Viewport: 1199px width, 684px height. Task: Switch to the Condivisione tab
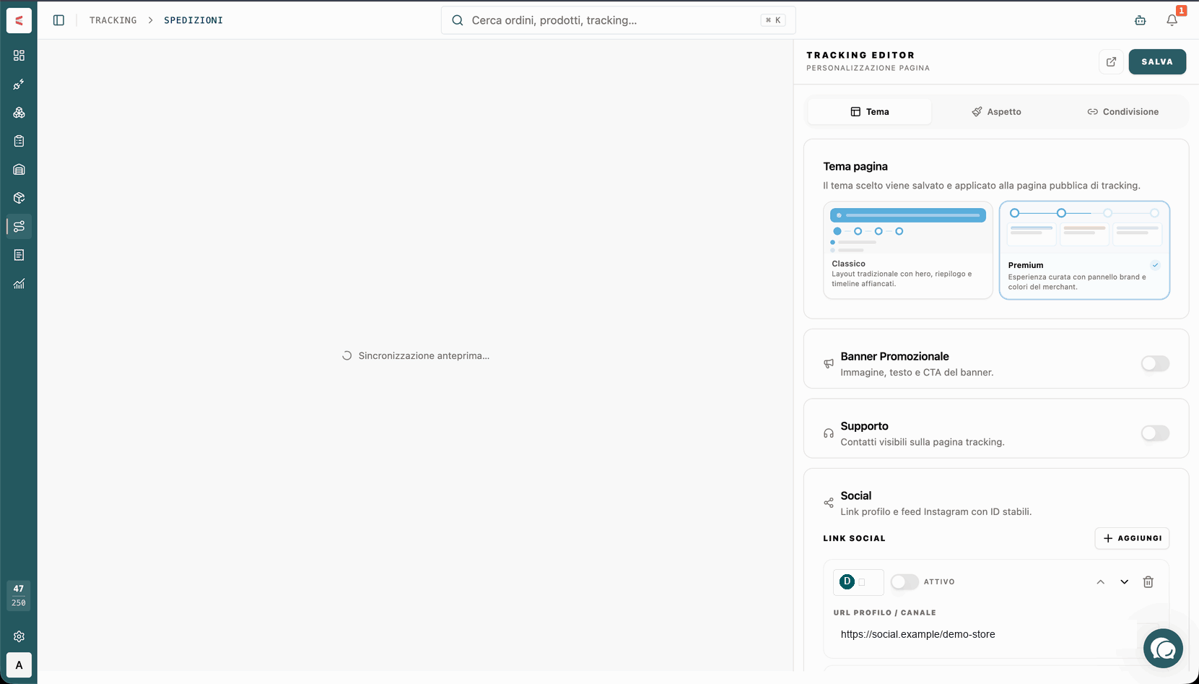(x=1122, y=112)
